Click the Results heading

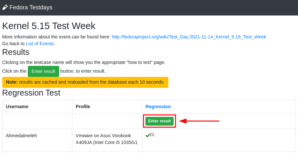pyautogui.click(x=16, y=52)
